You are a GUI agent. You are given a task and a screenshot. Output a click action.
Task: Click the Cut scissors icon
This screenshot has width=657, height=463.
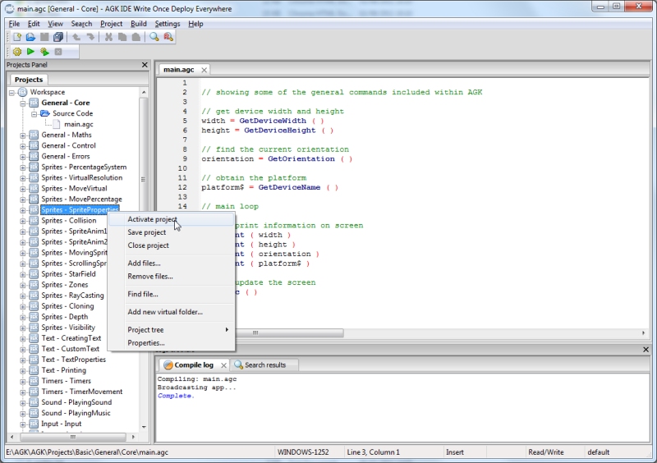pos(108,37)
